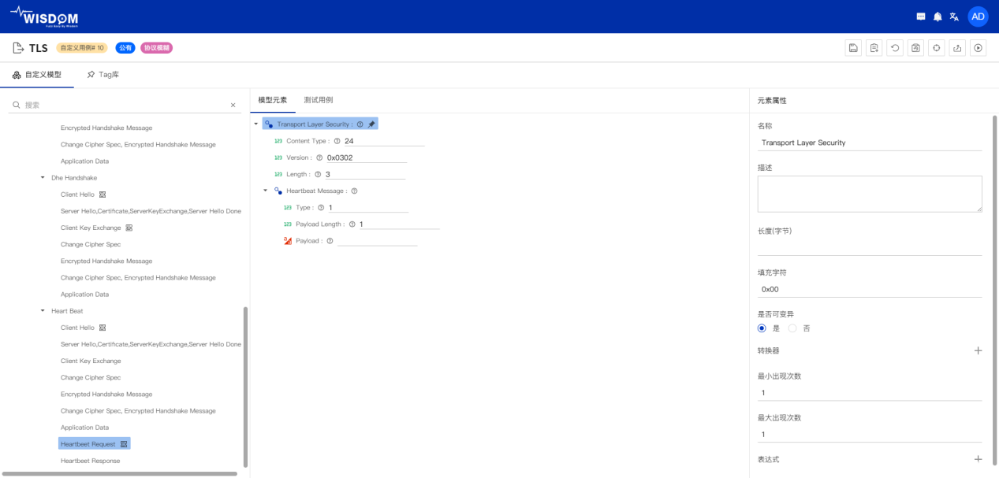Click the undo/revert arrow toolbar icon

(894, 48)
